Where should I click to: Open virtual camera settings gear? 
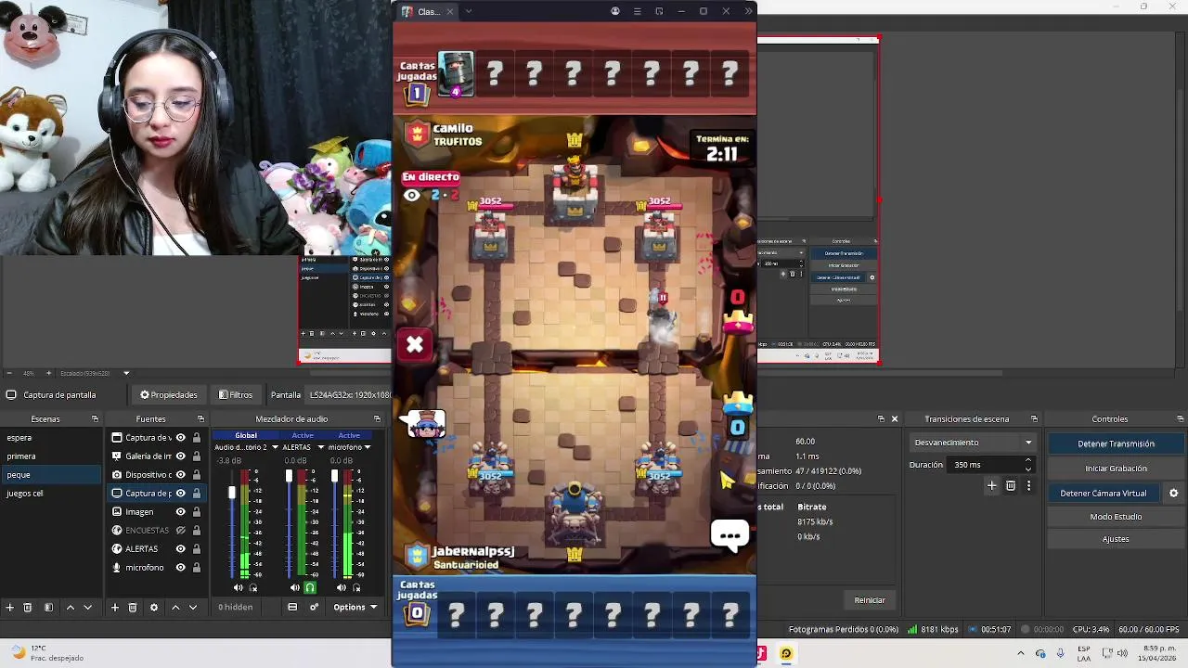point(1173,493)
